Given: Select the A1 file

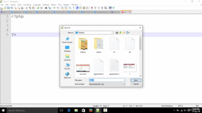Looking at the screenshot, I should [x=114, y=45].
